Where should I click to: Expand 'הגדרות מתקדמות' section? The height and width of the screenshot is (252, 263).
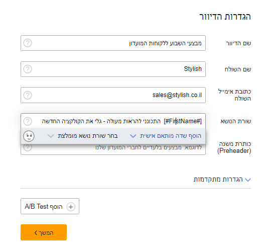point(222,180)
